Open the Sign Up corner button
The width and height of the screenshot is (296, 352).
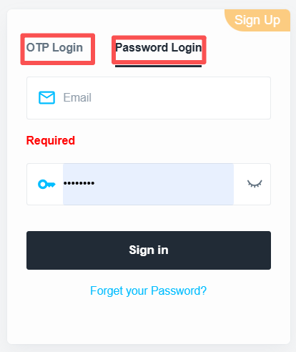click(x=257, y=20)
